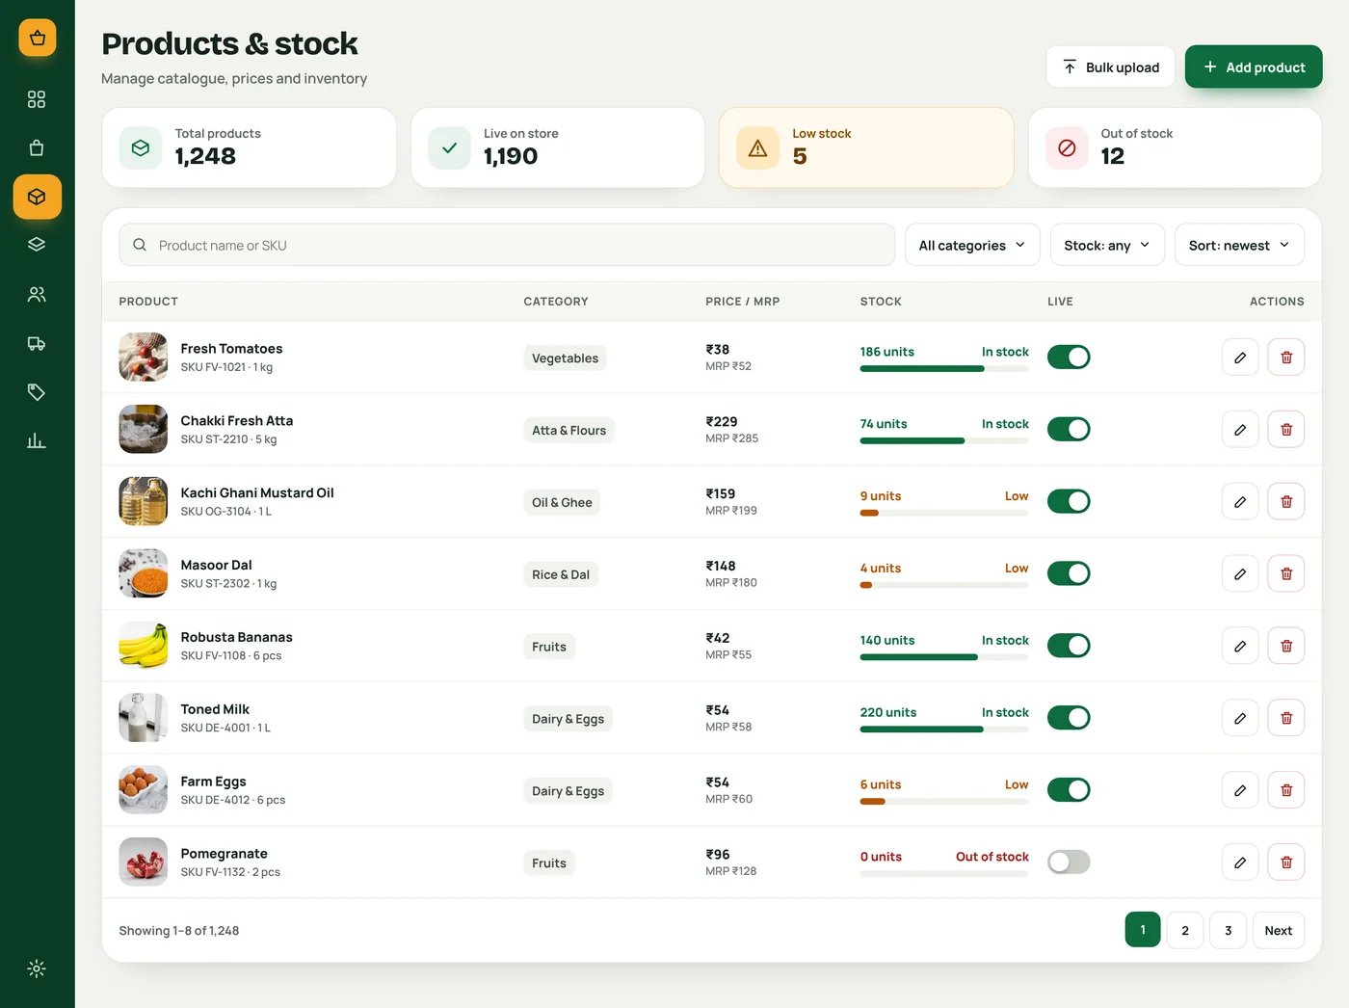Delete Pomegranate with the trash icon
This screenshot has height=1008, width=1349.
click(1286, 862)
